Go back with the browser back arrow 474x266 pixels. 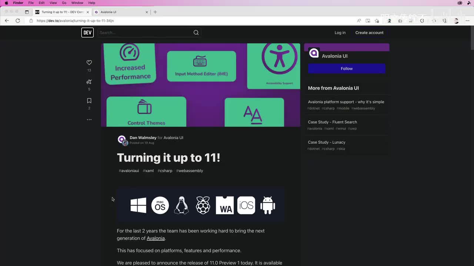[x=7, y=21]
